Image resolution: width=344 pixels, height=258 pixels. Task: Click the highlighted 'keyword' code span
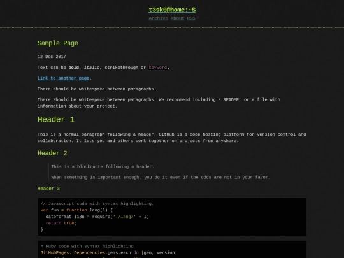(x=158, y=68)
